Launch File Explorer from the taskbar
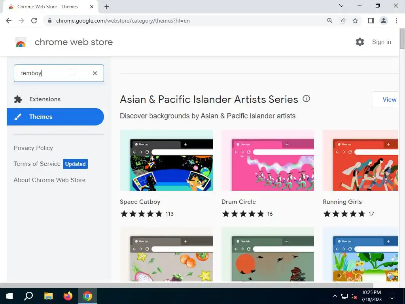The image size is (405, 304). coord(48,296)
